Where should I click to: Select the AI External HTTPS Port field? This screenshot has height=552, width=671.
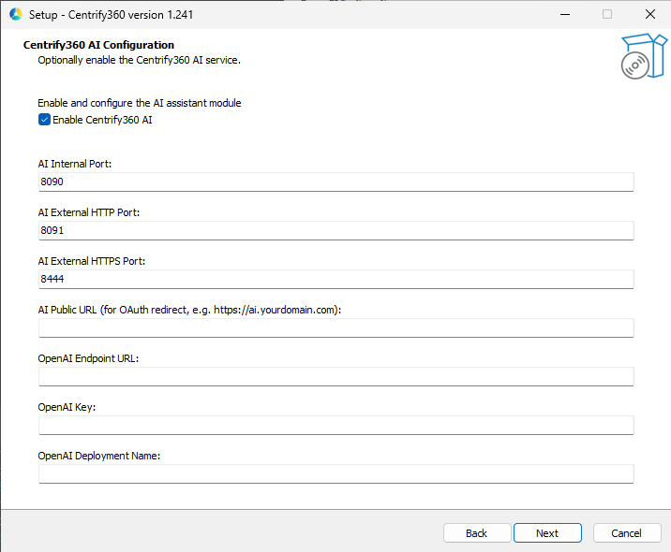click(x=335, y=280)
